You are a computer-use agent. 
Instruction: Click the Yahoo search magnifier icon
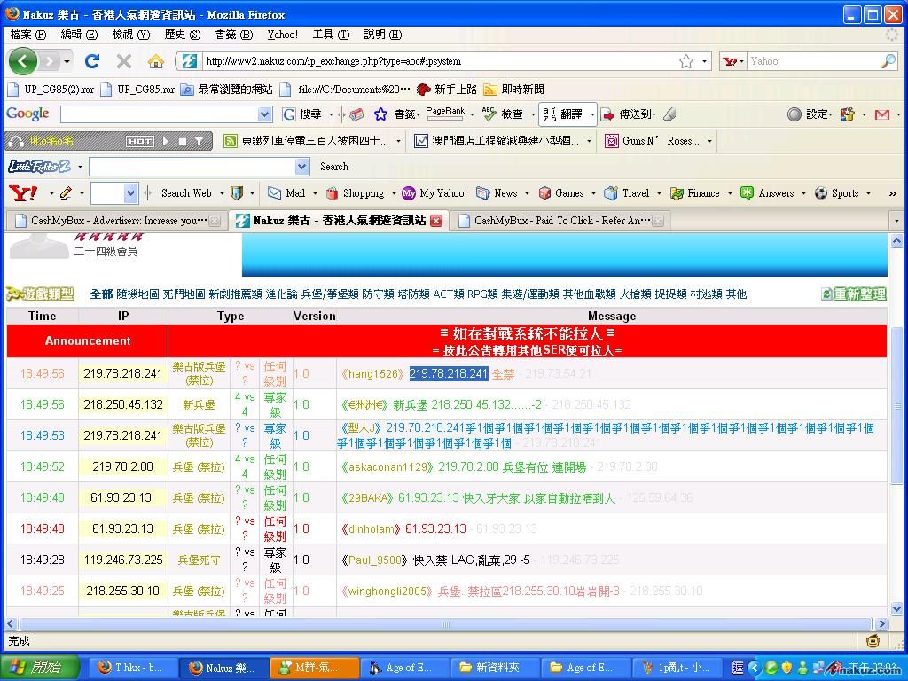click(888, 61)
